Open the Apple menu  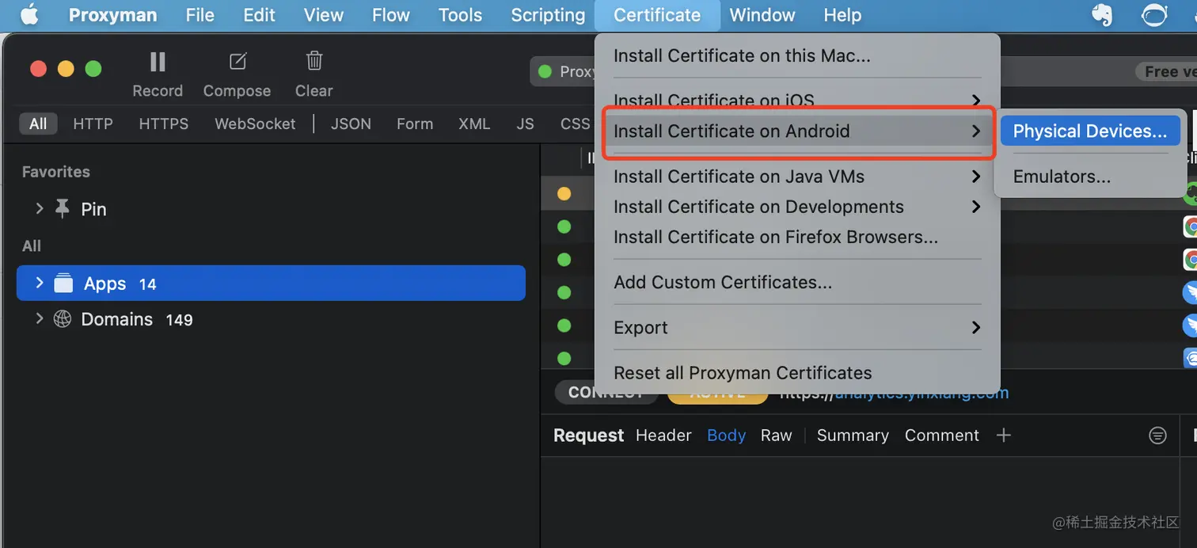coord(29,15)
